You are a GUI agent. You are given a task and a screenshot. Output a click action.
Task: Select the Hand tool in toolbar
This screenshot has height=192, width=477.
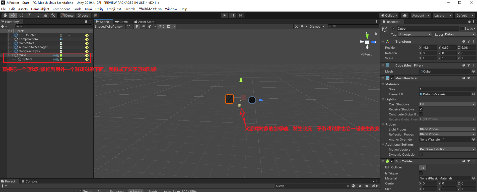pyautogui.click(x=5, y=15)
